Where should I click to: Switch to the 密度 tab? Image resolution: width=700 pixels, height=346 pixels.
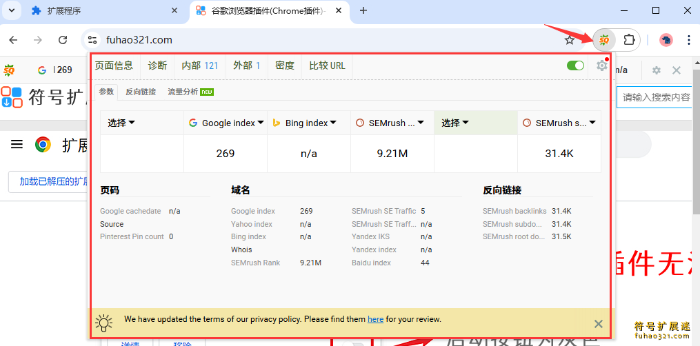coord(285,65)
